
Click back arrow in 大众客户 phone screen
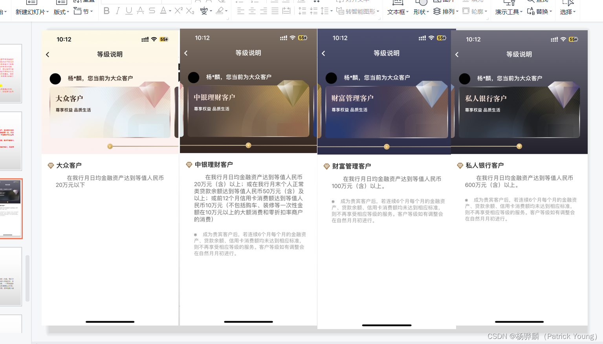(x=48, y=55)
